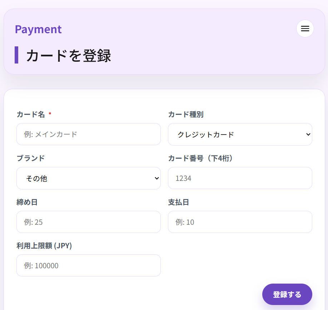This screenshot has width=328, height=310.
Task: Focus the カード名 input field
Action: 88,134
